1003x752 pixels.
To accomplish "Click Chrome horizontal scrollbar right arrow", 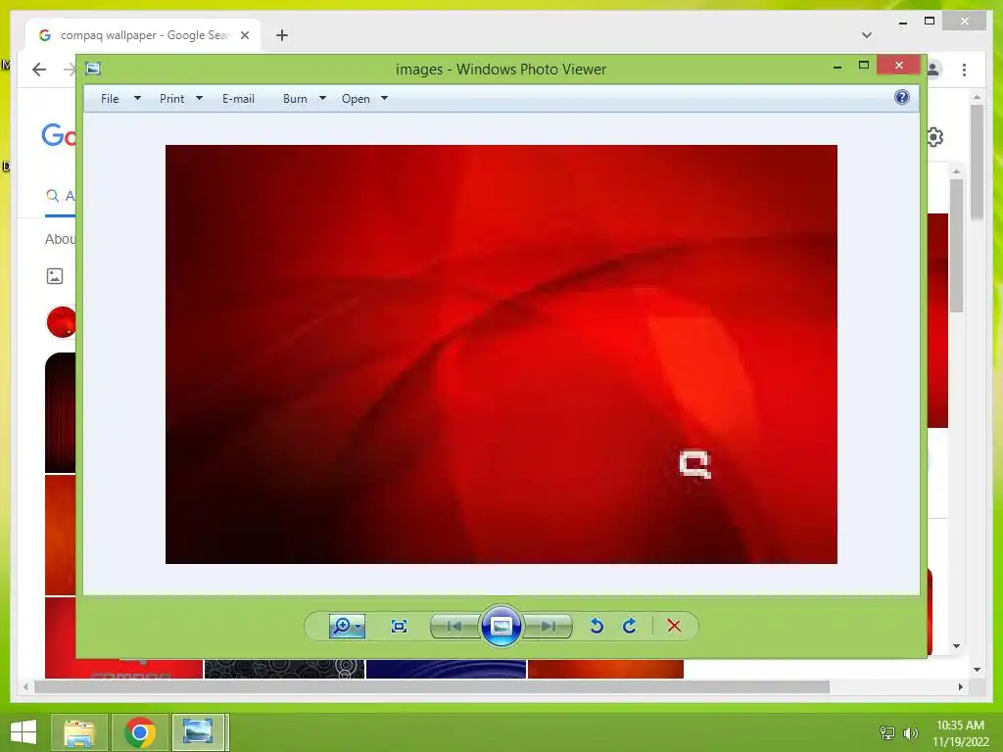I will tap(961, 686).
